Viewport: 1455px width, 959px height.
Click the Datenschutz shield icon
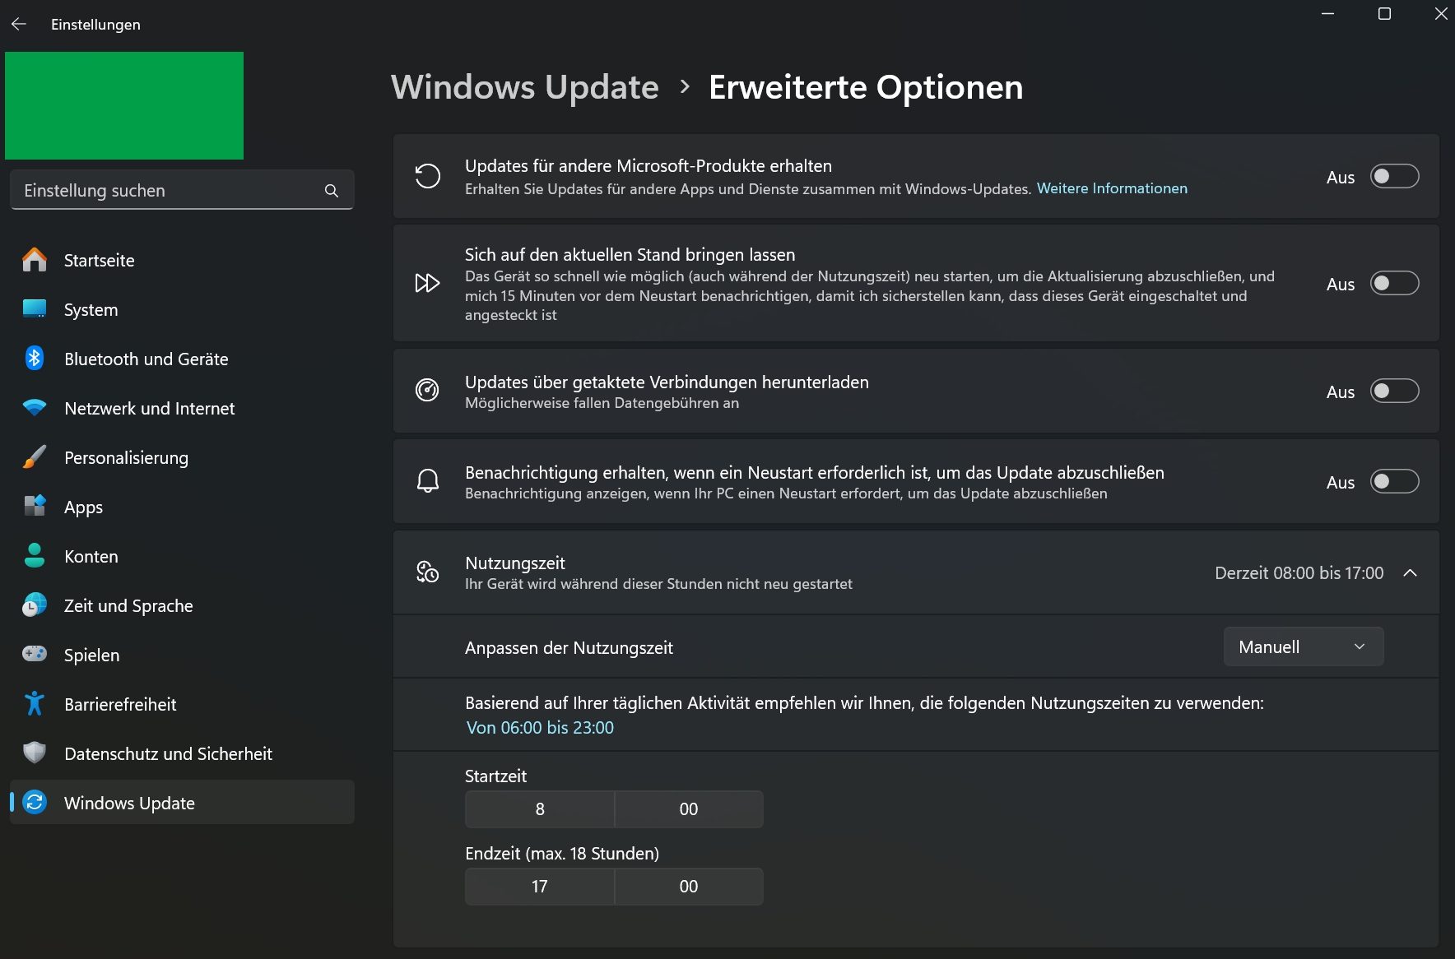[x=35, y=753]
